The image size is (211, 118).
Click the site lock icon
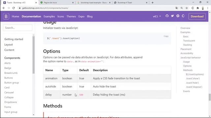[20, 8]
